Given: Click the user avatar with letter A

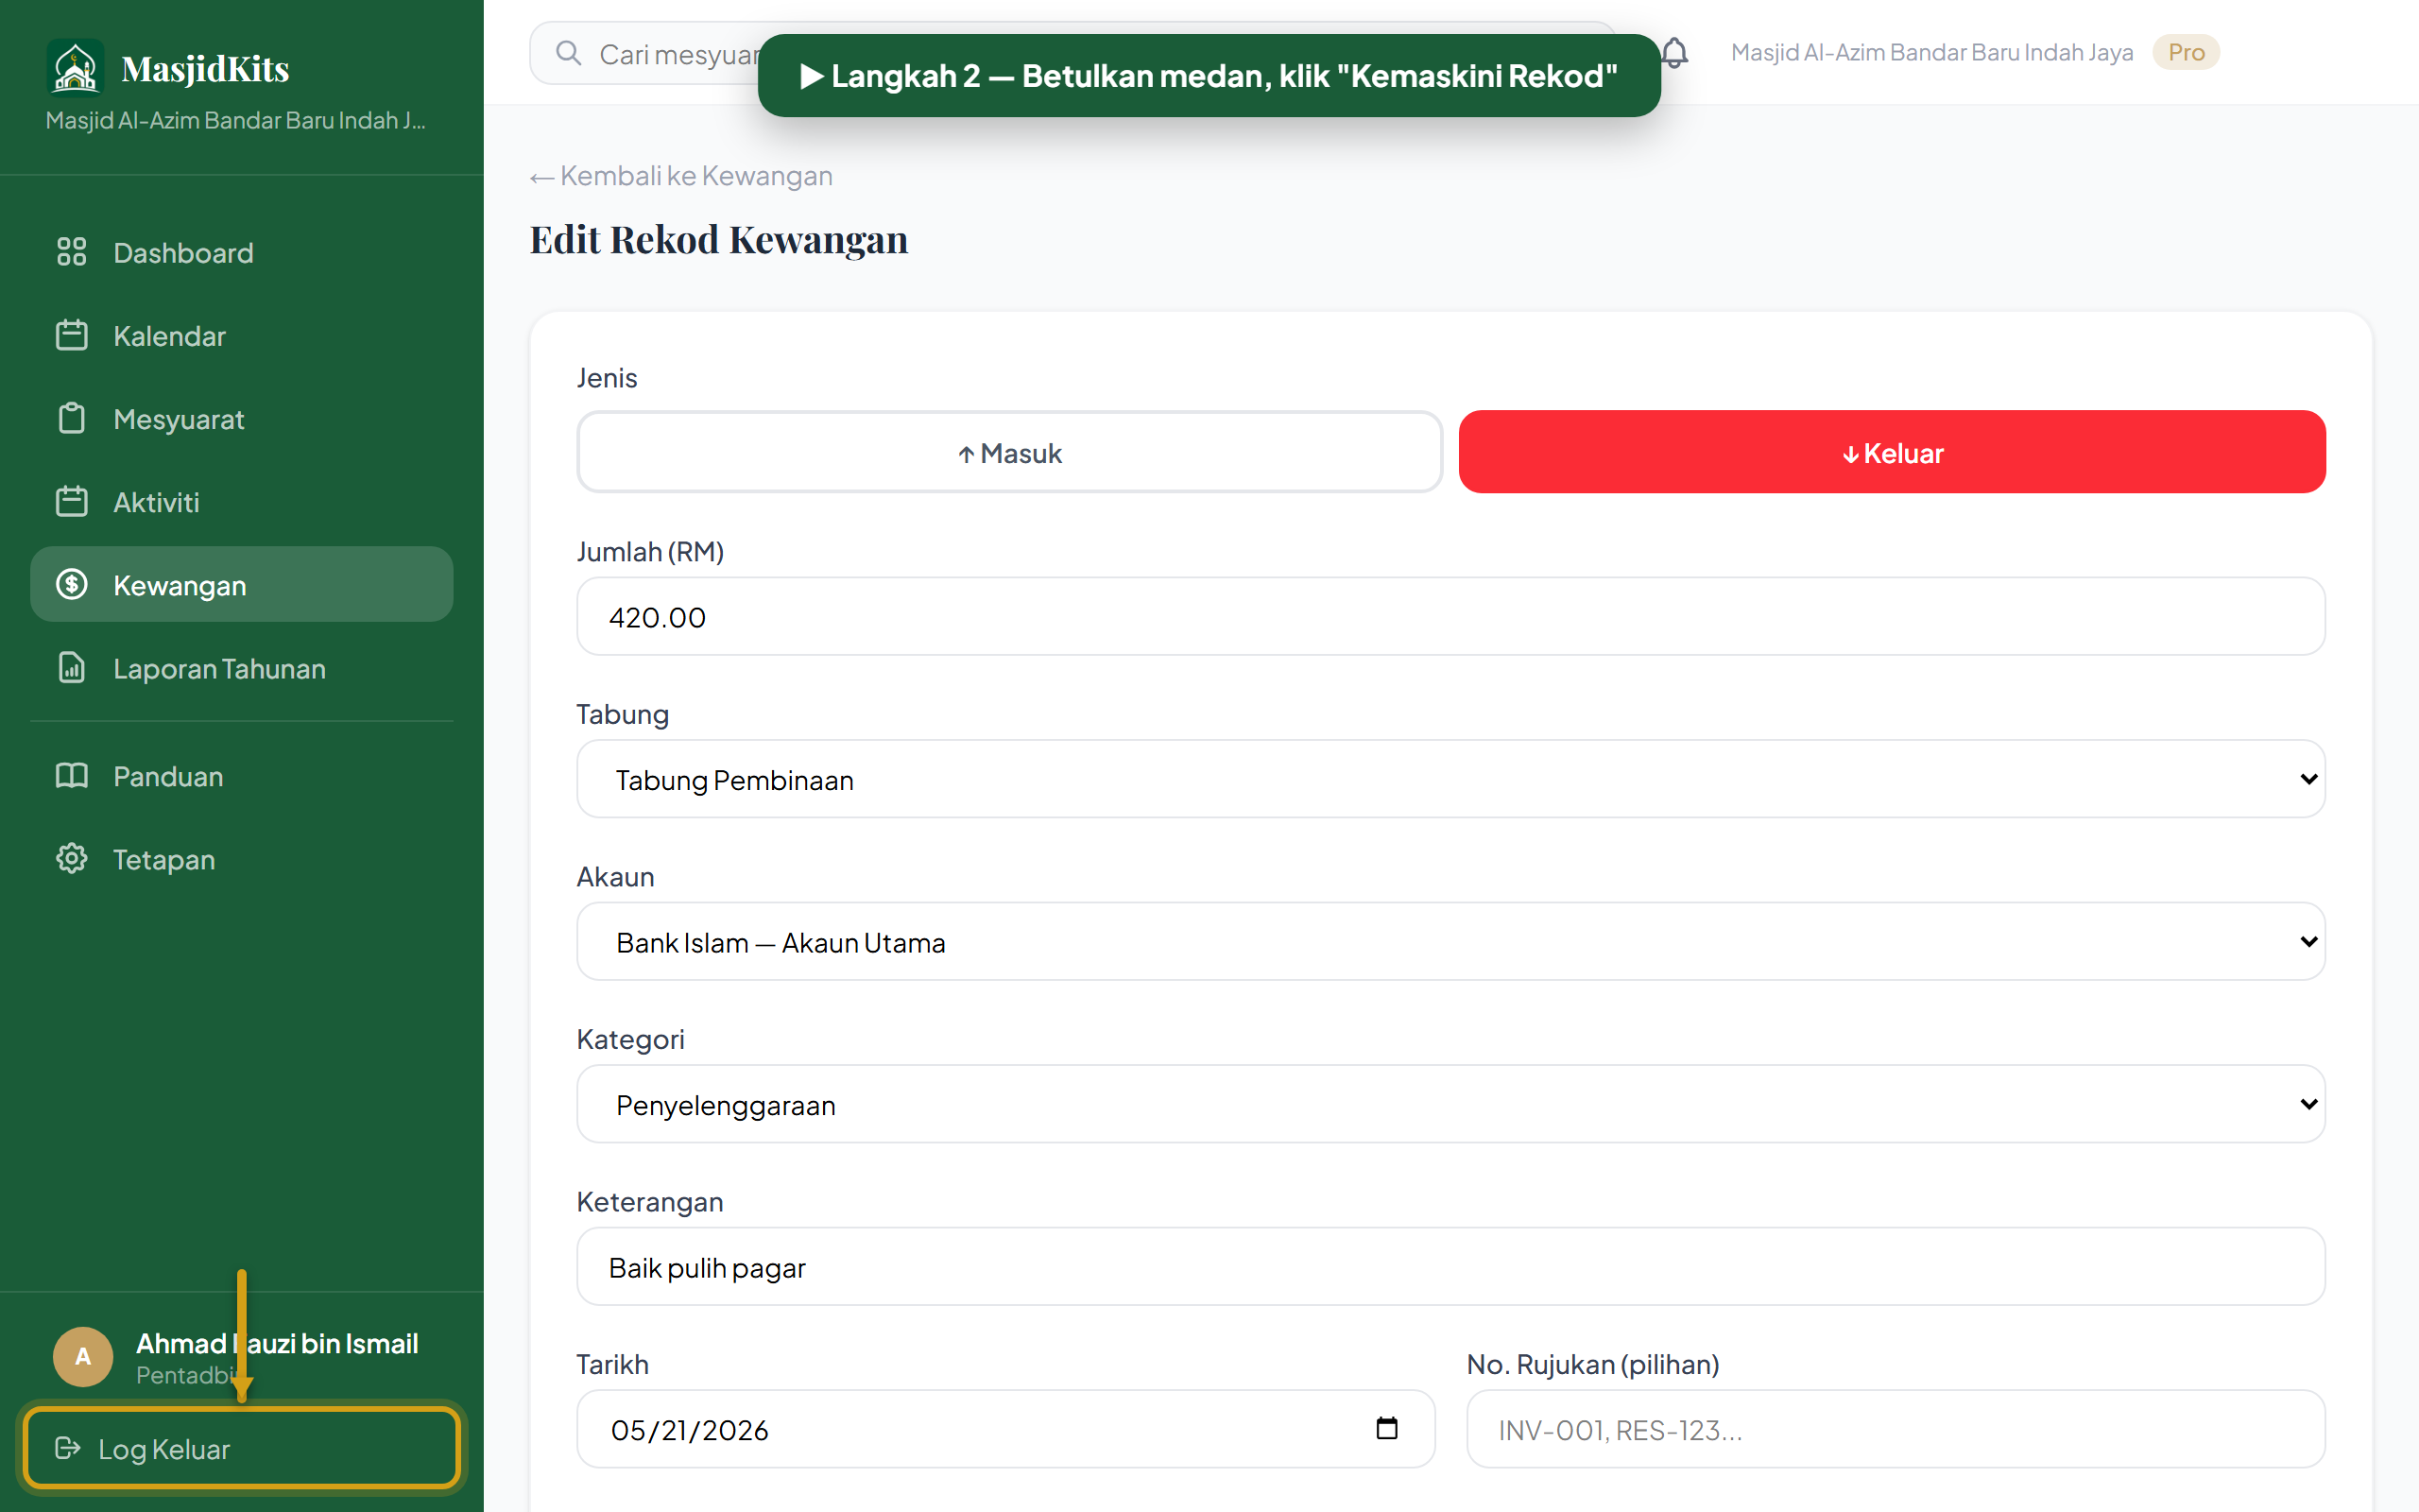Looking at the screenshot, I should (83, 1356).
